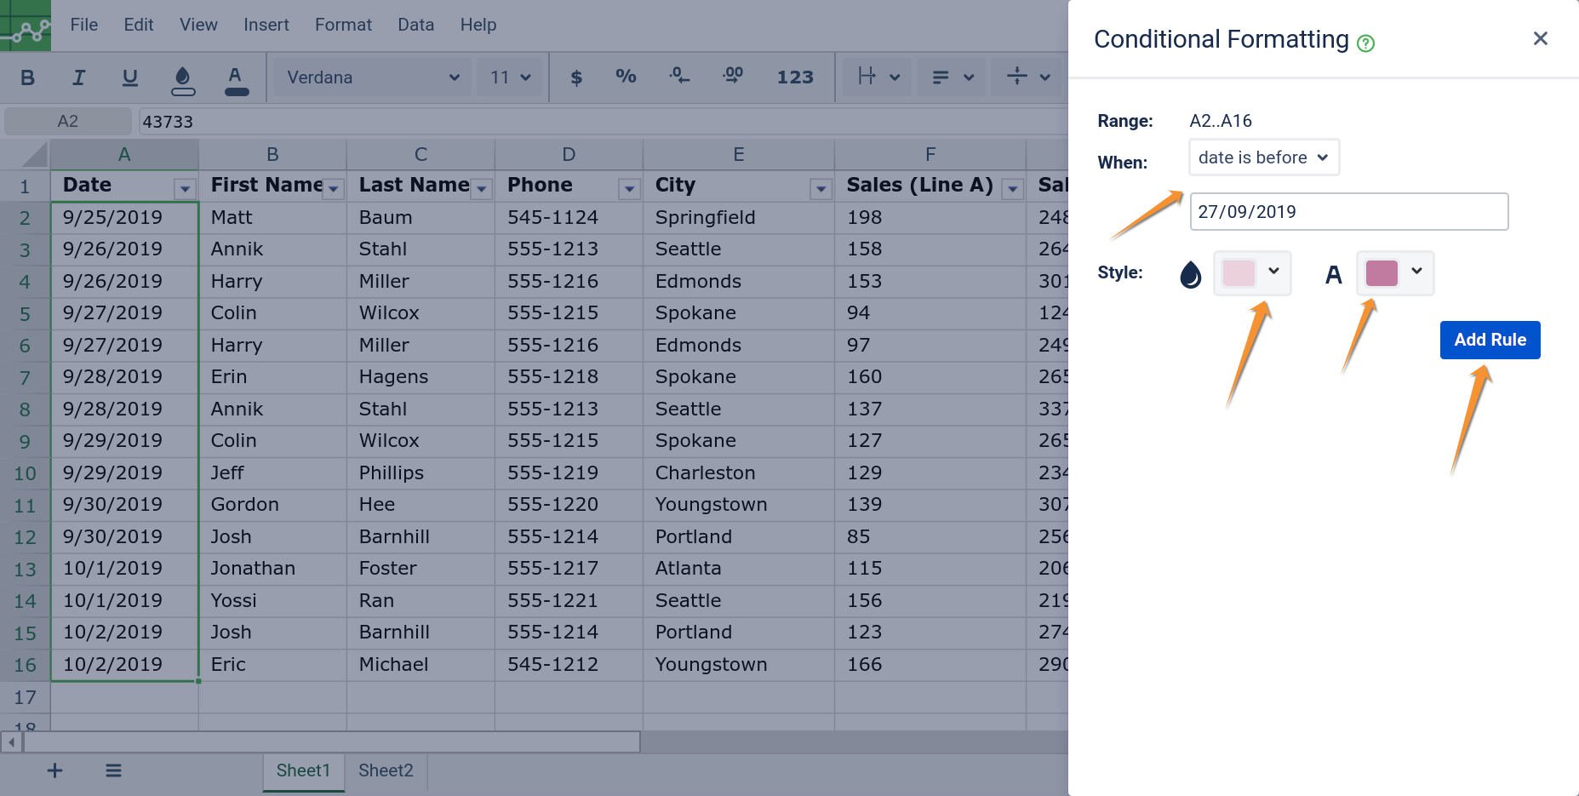Apply percent number format
The width and height of the screenshot is (1579, 796).
[626, 77]
